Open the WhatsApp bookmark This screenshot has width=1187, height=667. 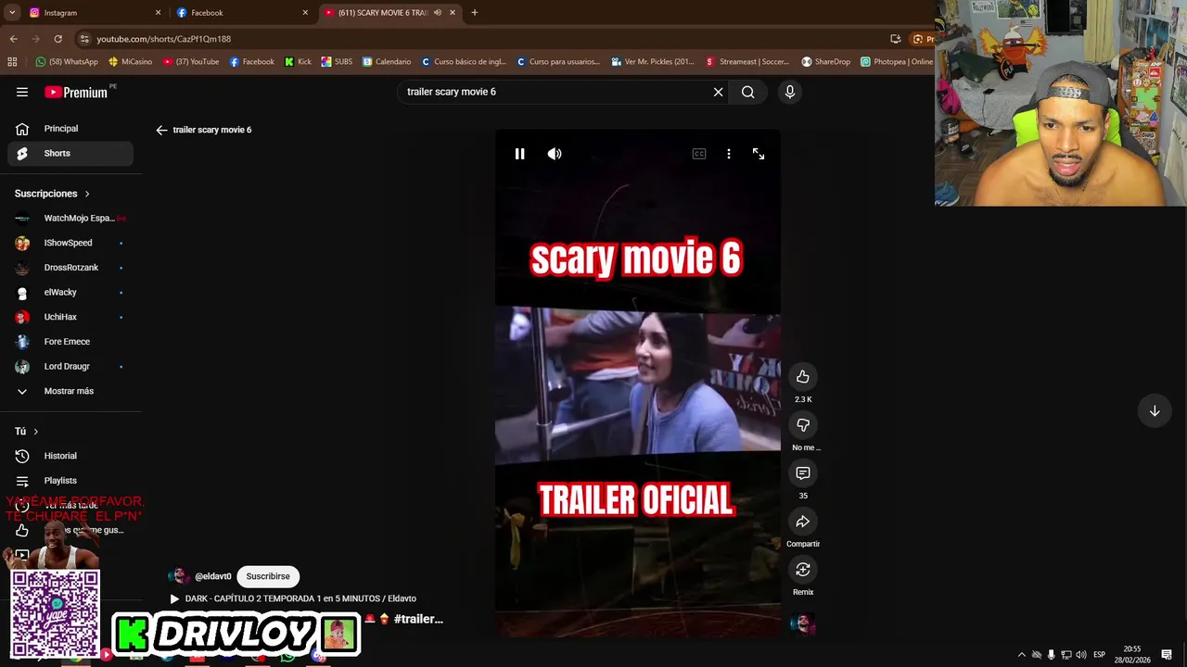coord(67,62)
